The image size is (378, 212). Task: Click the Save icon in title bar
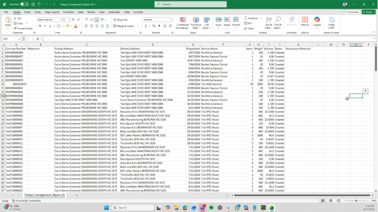(34, 4)
